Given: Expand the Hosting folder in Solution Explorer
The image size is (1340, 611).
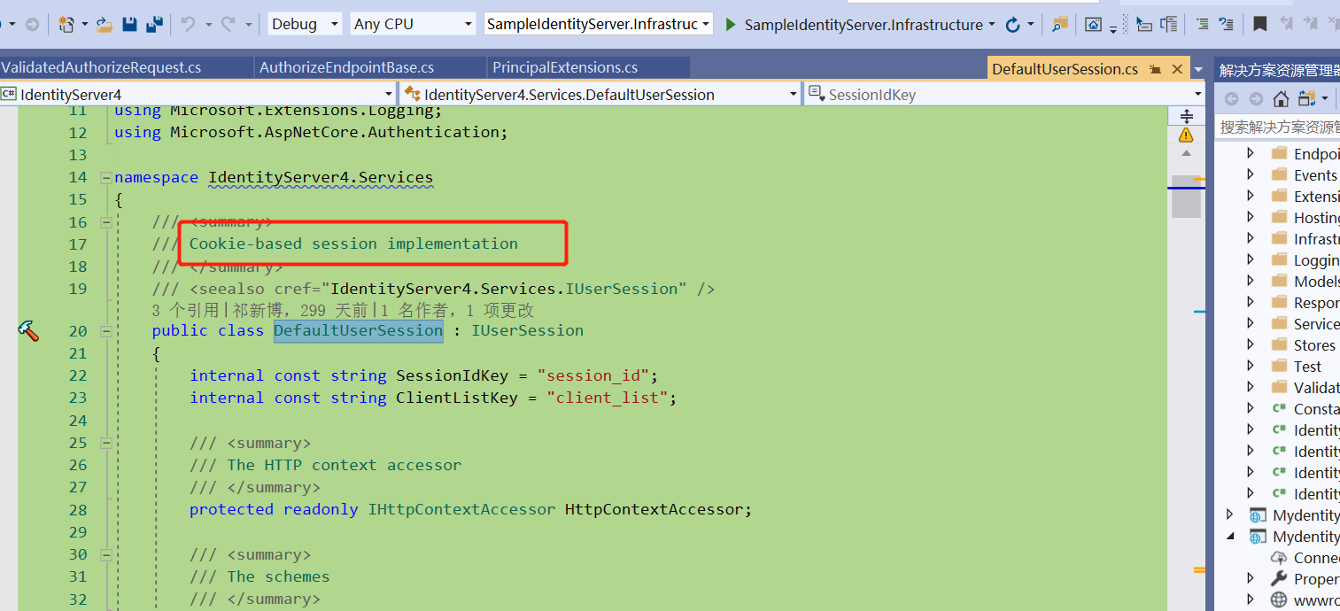Looking at the screenshot, I should point(1250,217).
